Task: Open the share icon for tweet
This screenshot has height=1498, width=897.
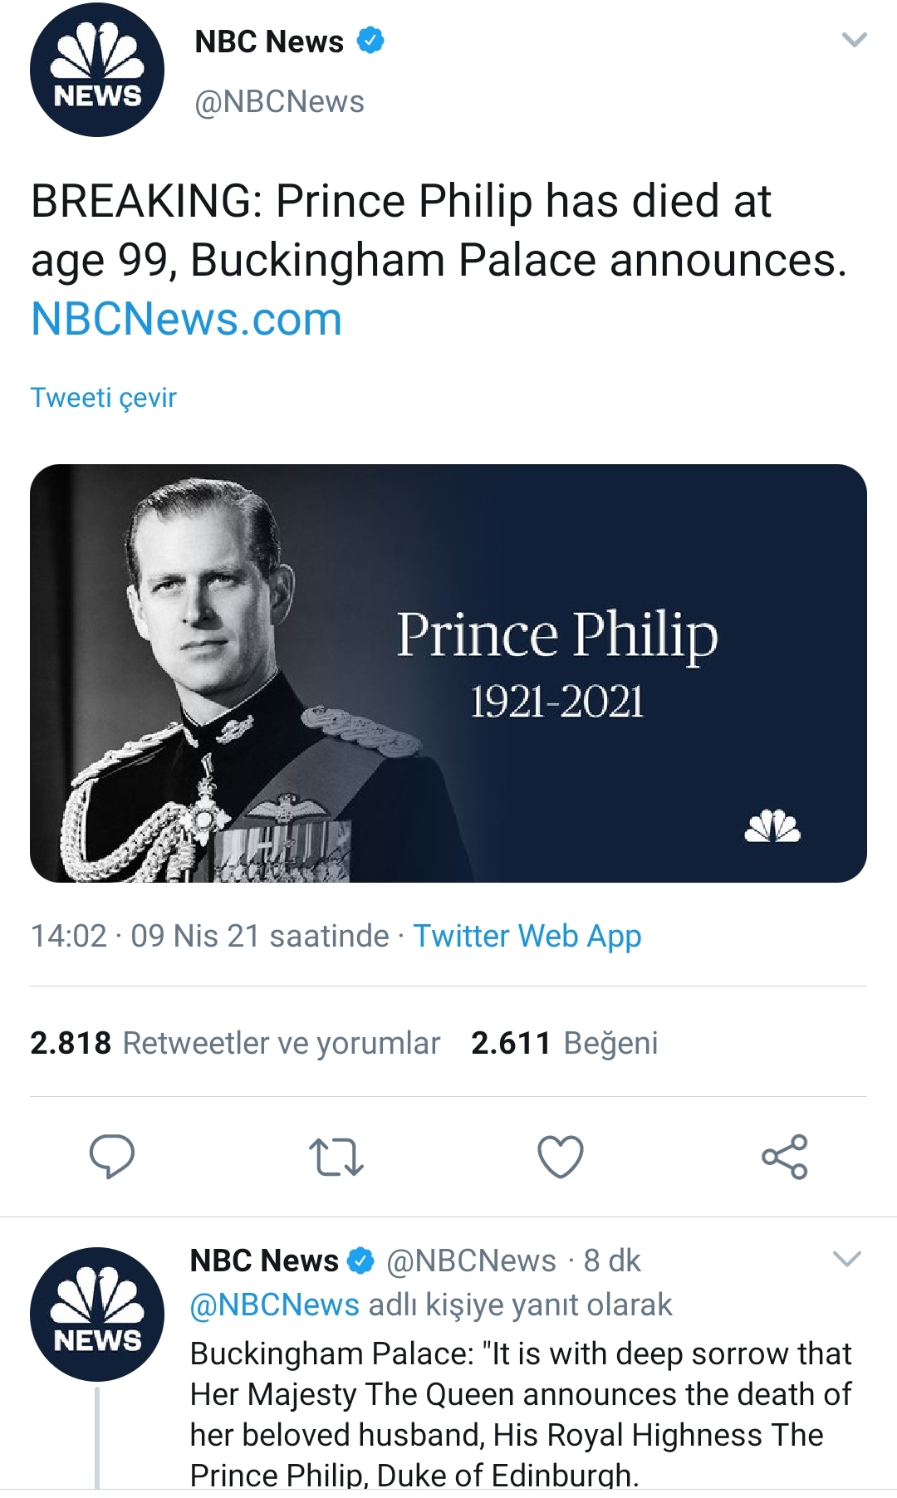Action: coord(784,1157)
